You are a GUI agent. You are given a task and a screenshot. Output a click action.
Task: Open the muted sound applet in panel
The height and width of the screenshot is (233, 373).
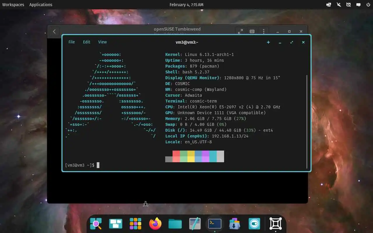[339, 5]
